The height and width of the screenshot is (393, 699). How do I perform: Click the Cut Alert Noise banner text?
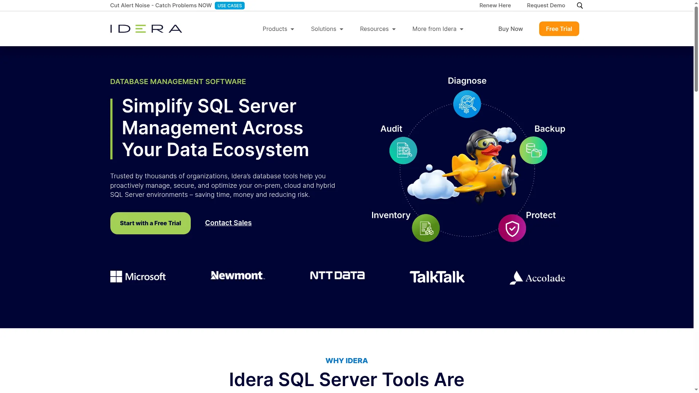(161, 5)
